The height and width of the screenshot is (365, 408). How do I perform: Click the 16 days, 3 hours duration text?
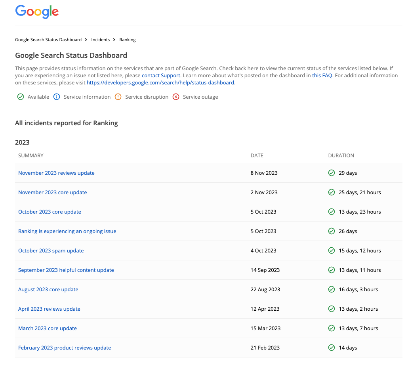click(358, 289)
